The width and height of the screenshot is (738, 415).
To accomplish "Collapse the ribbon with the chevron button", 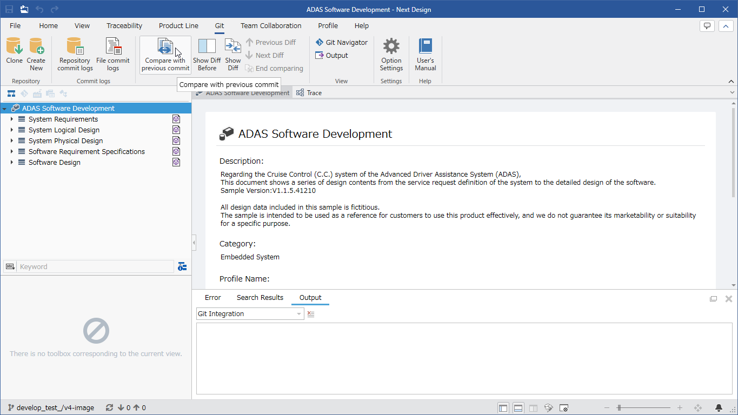I will (x=726, y=26).
